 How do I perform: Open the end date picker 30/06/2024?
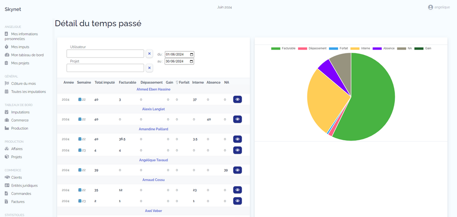pos(192,61)
